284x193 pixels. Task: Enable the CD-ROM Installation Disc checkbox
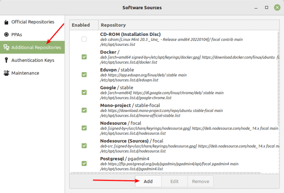[84, 39]
